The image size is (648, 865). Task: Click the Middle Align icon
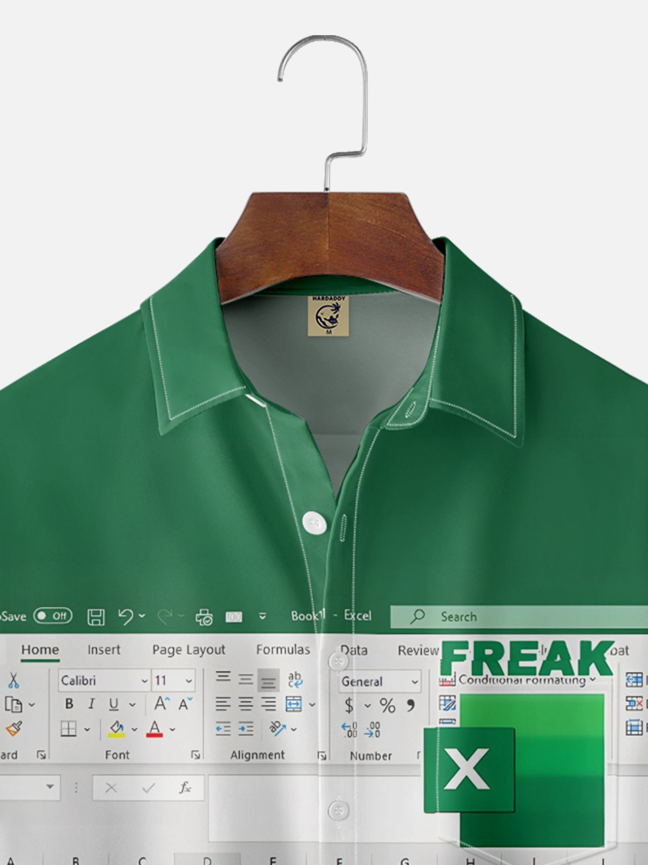tap(246, 680)
